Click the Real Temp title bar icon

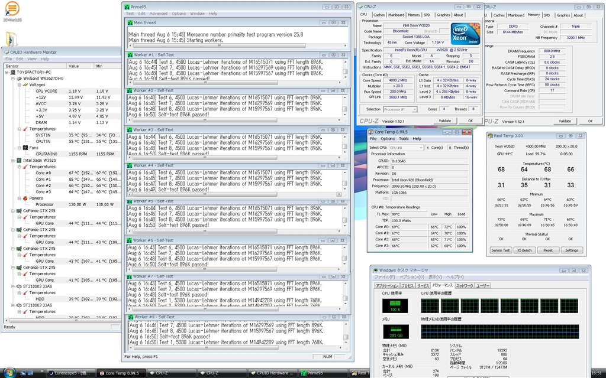pos(491,135)
